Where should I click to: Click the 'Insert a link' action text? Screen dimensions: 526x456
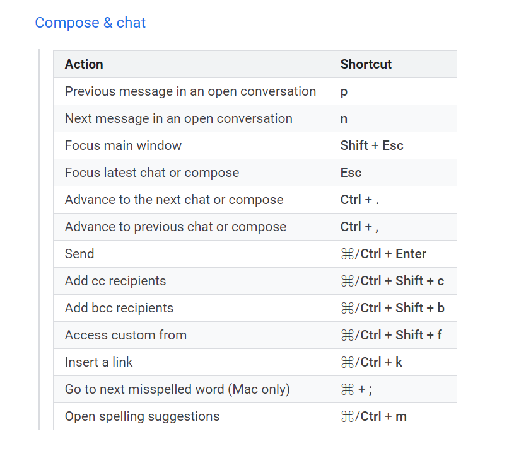pos(98,362)
